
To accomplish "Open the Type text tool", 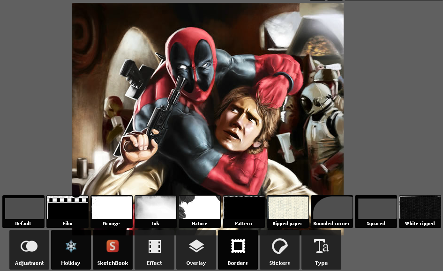I will tap(321, 249).
